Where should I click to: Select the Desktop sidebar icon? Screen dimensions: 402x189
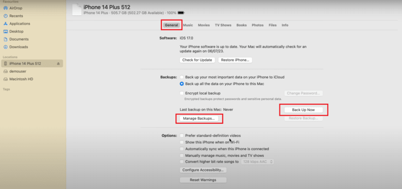tap(6, 32)
